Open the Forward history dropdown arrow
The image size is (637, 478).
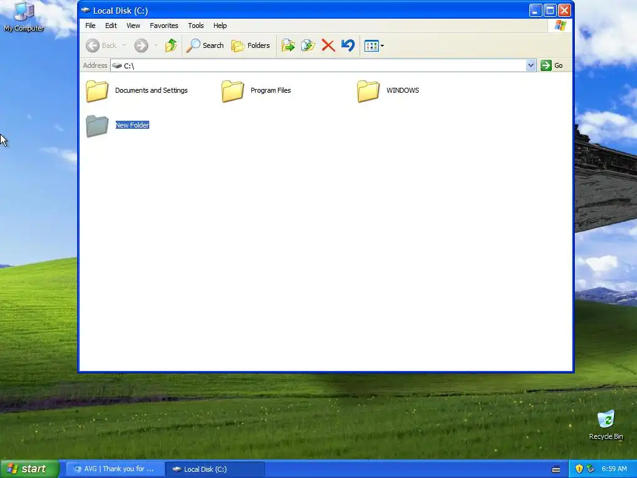coord(156,45)
